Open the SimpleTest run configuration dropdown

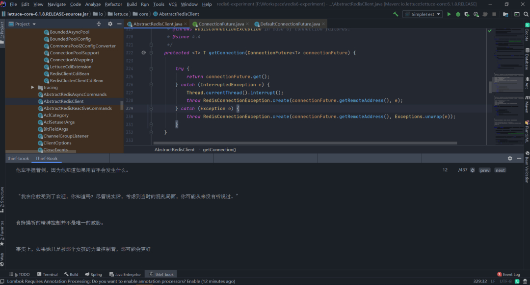tap(422, 14)
